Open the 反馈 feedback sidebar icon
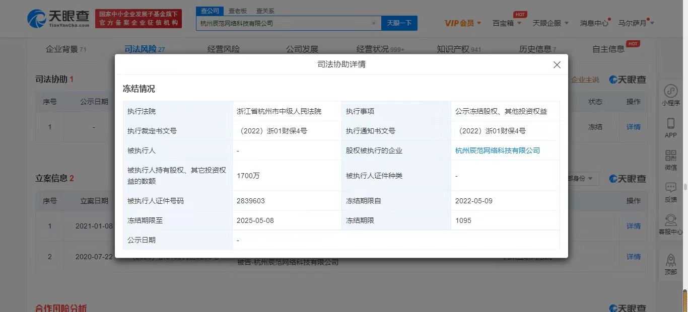The width and height of the screenshot is (688, 312). coord(670,192)
